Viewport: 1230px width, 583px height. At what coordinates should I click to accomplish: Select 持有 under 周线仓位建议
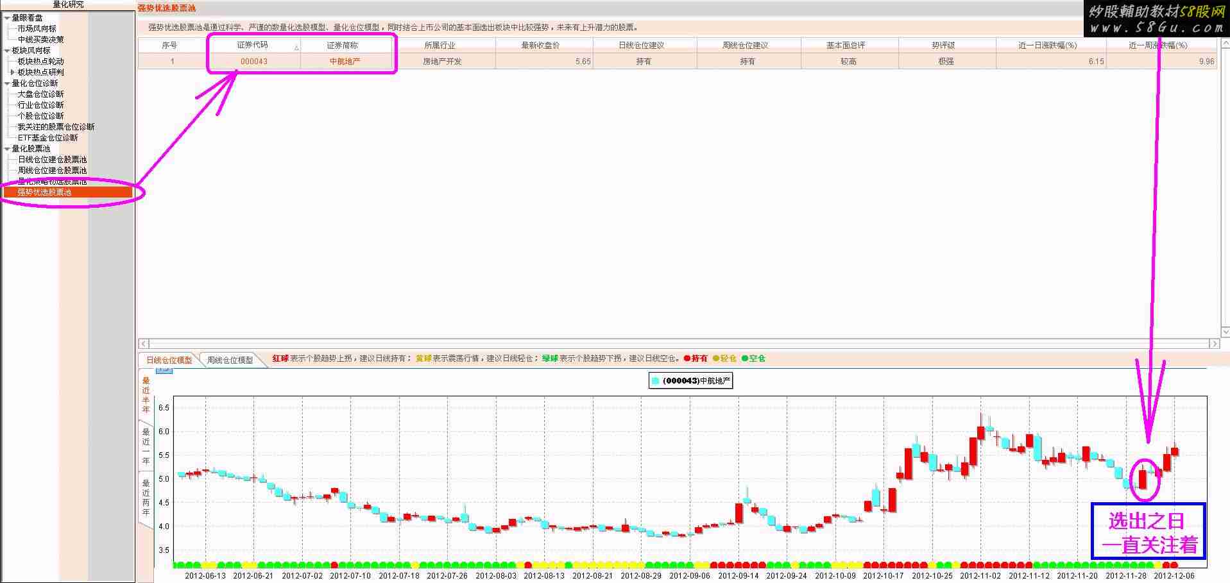(747, 62)
